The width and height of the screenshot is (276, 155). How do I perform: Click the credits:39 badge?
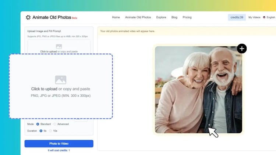click(x=237, y=17)
